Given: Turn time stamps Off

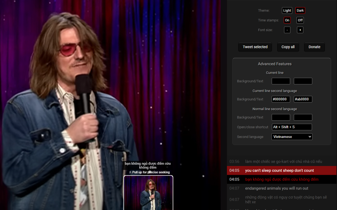Looking at the screenshot, I should [300, 20].
